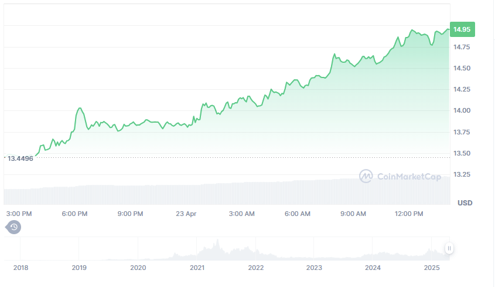495x287 pixels.
Task: Select 2019 on the overview timeline
Action: [x=79, y=268]
